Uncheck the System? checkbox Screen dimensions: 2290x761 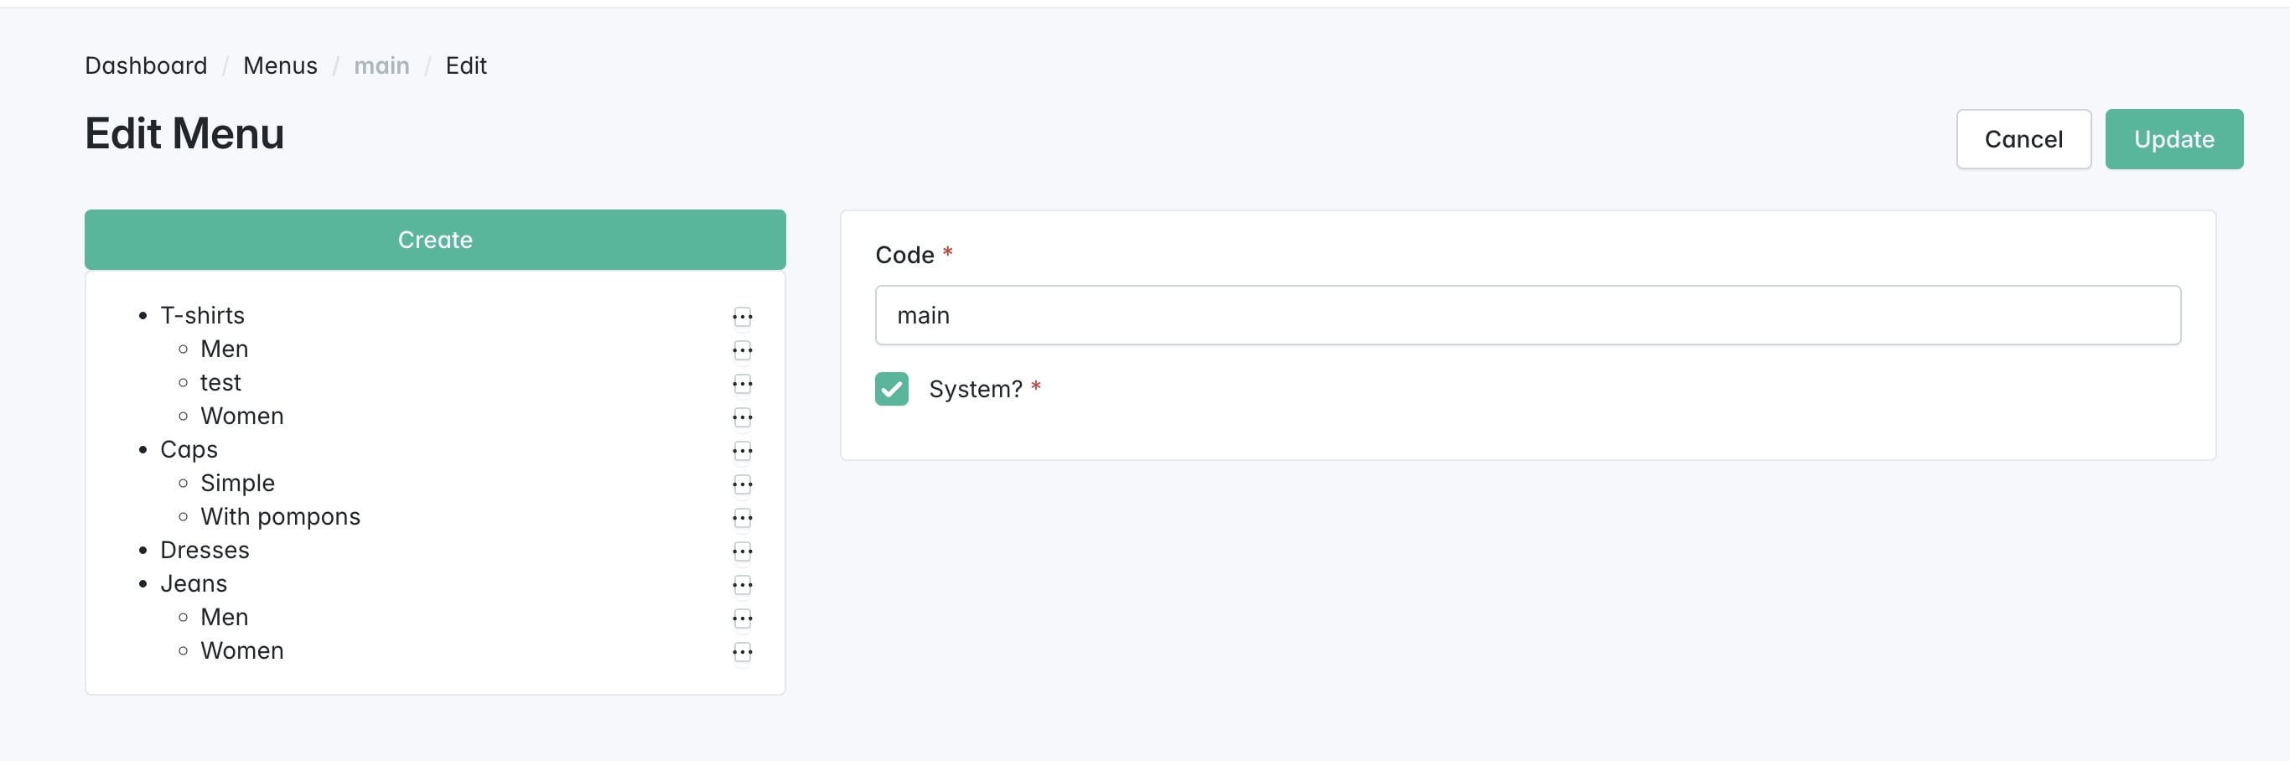pos(891,389)
